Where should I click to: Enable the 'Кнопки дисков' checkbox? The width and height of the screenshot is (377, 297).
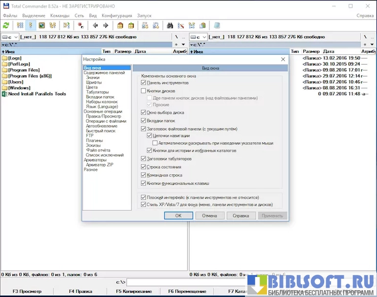pyautogui.click(x=144, y=91)
